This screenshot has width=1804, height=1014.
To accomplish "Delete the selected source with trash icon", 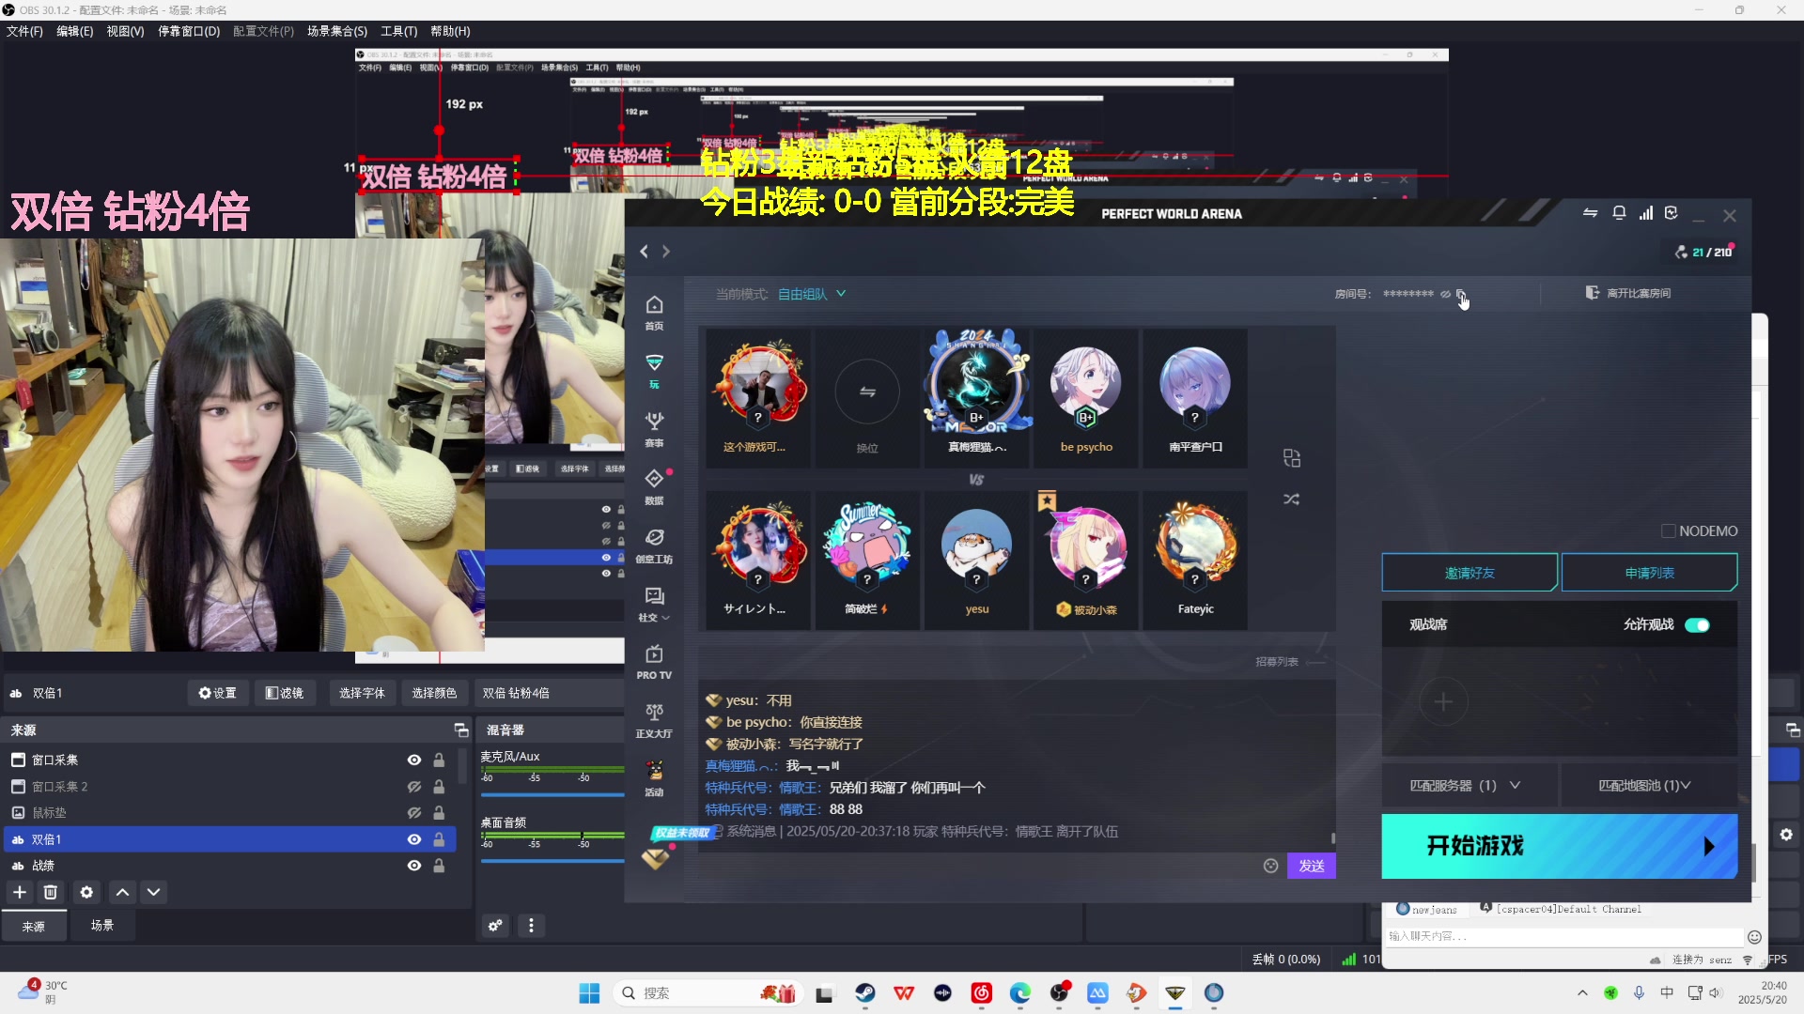I will [x=51, y=892].
